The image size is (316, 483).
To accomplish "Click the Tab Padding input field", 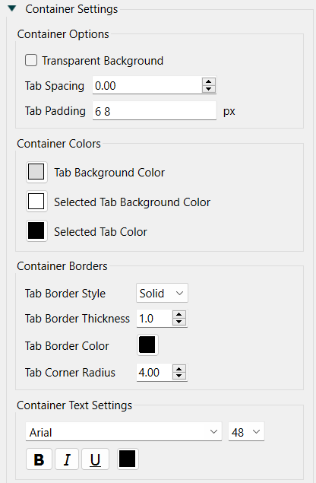I will point(154,111).
